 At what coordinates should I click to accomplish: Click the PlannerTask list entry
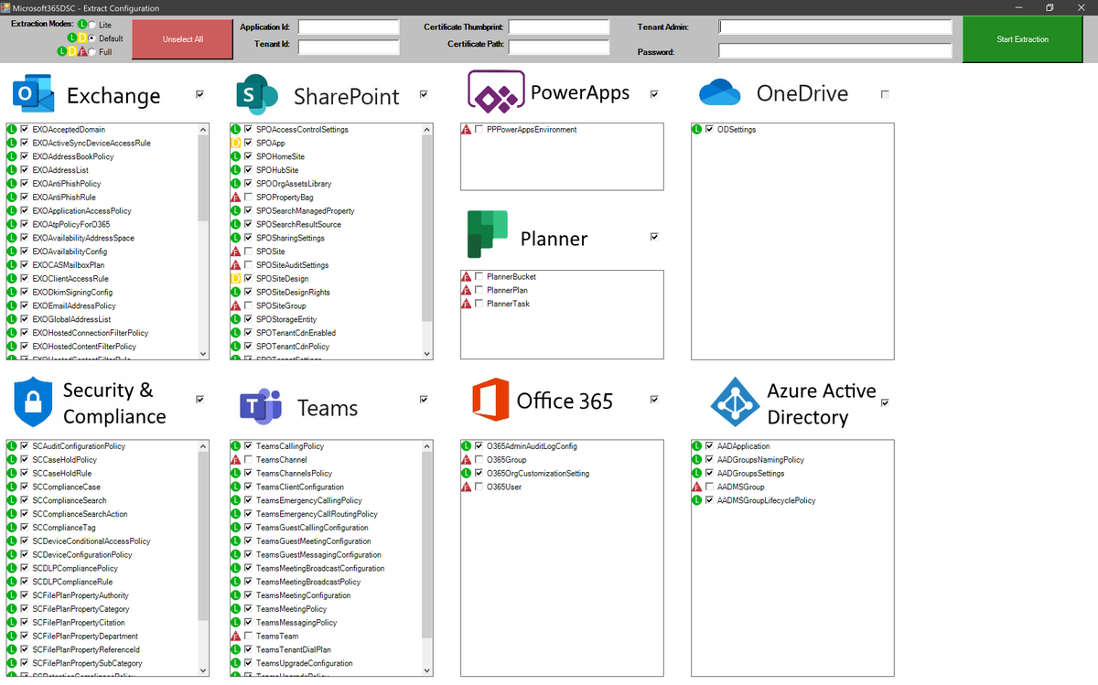(508, 305)
